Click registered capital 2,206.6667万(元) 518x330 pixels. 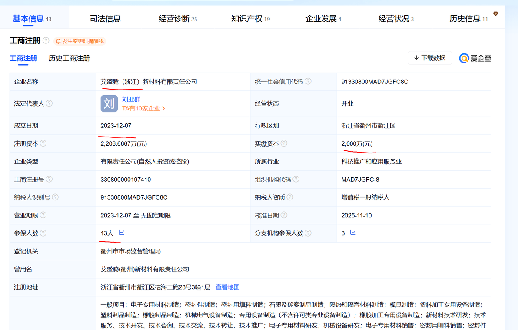pyautogui.click(x=123, y=144)
